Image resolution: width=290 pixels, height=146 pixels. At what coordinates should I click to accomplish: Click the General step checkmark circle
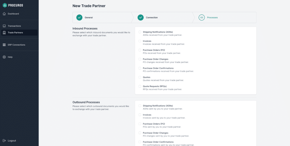pyautogui.click(x=79, y=18)
